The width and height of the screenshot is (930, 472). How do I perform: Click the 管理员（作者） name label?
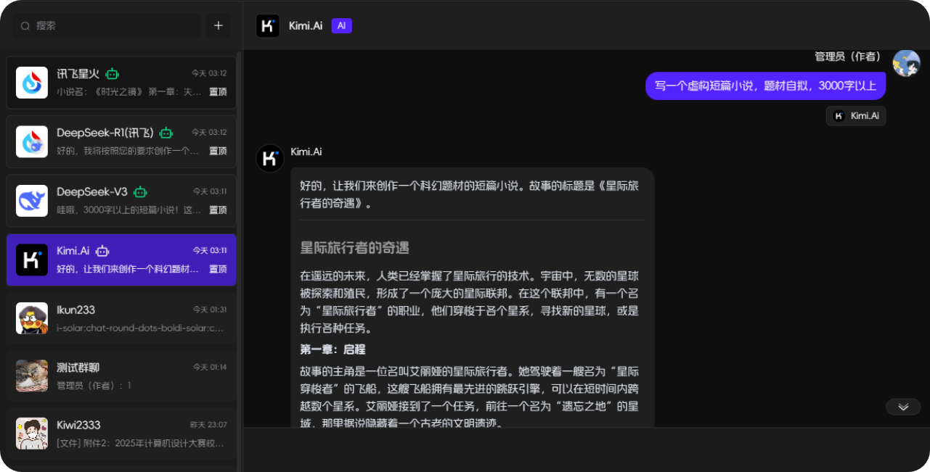848,57
